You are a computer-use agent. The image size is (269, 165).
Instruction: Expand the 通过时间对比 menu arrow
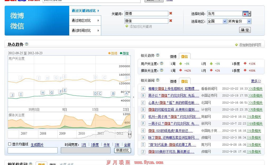[x=98, y=30]
